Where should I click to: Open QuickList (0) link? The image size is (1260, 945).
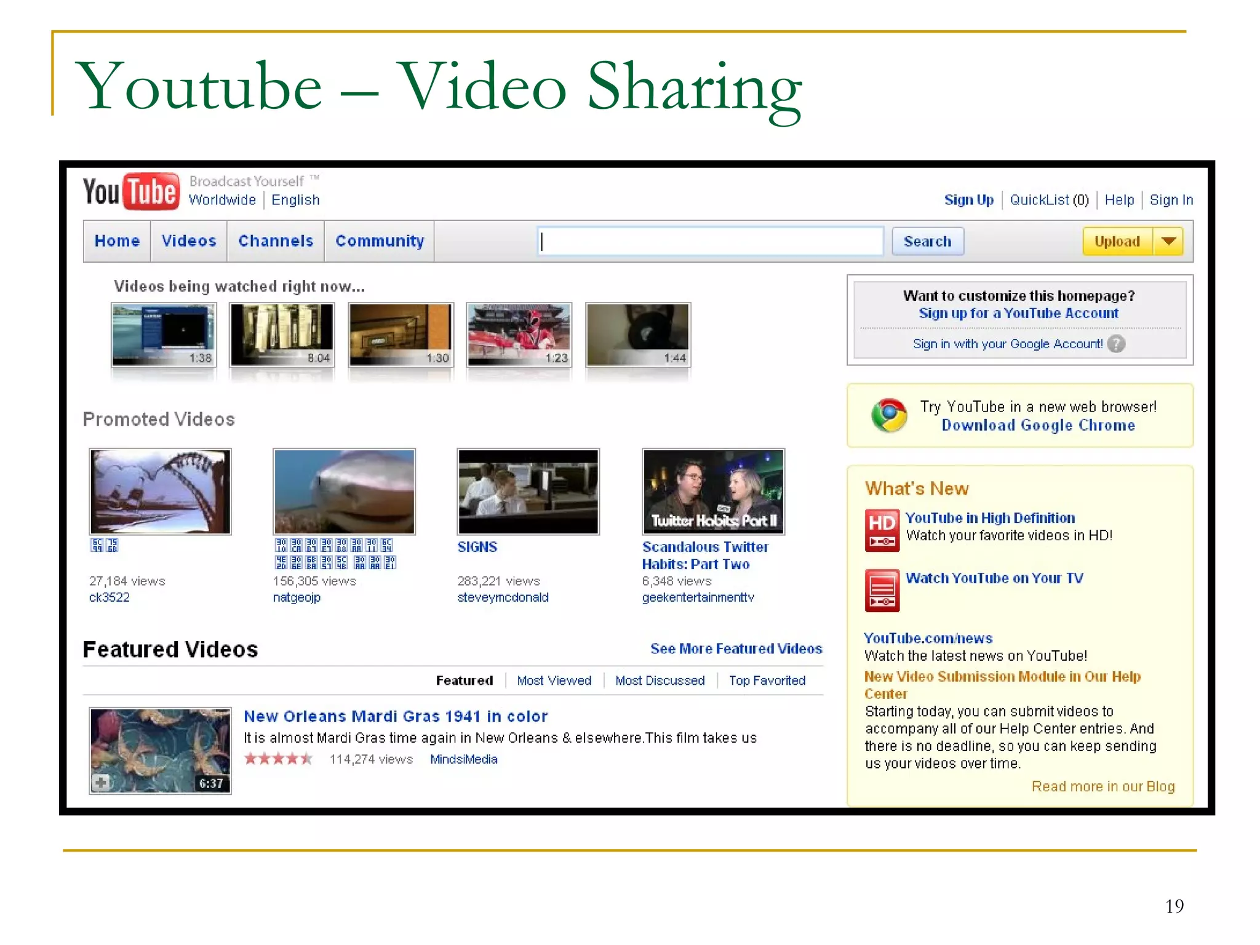click(1049, 200)
